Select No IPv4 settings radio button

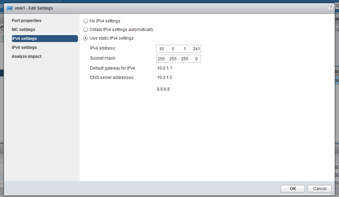[x=85, y=21]
